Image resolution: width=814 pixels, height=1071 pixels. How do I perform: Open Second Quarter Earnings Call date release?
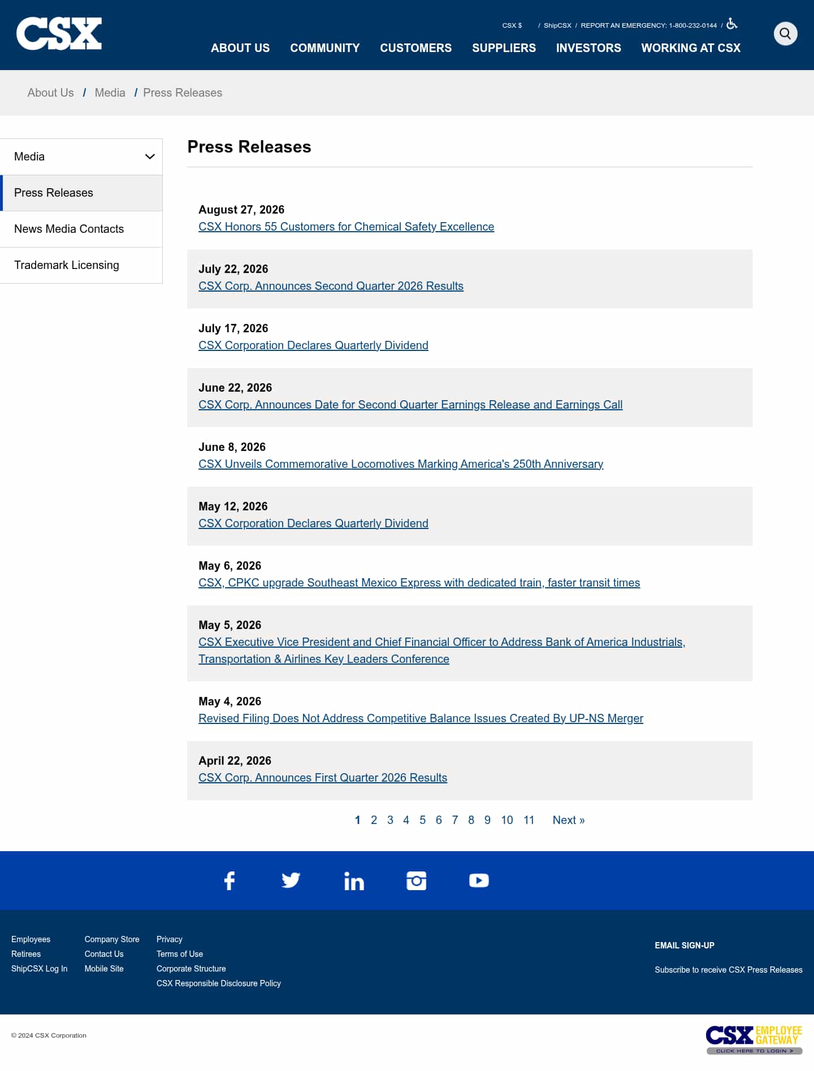[411, 405]
